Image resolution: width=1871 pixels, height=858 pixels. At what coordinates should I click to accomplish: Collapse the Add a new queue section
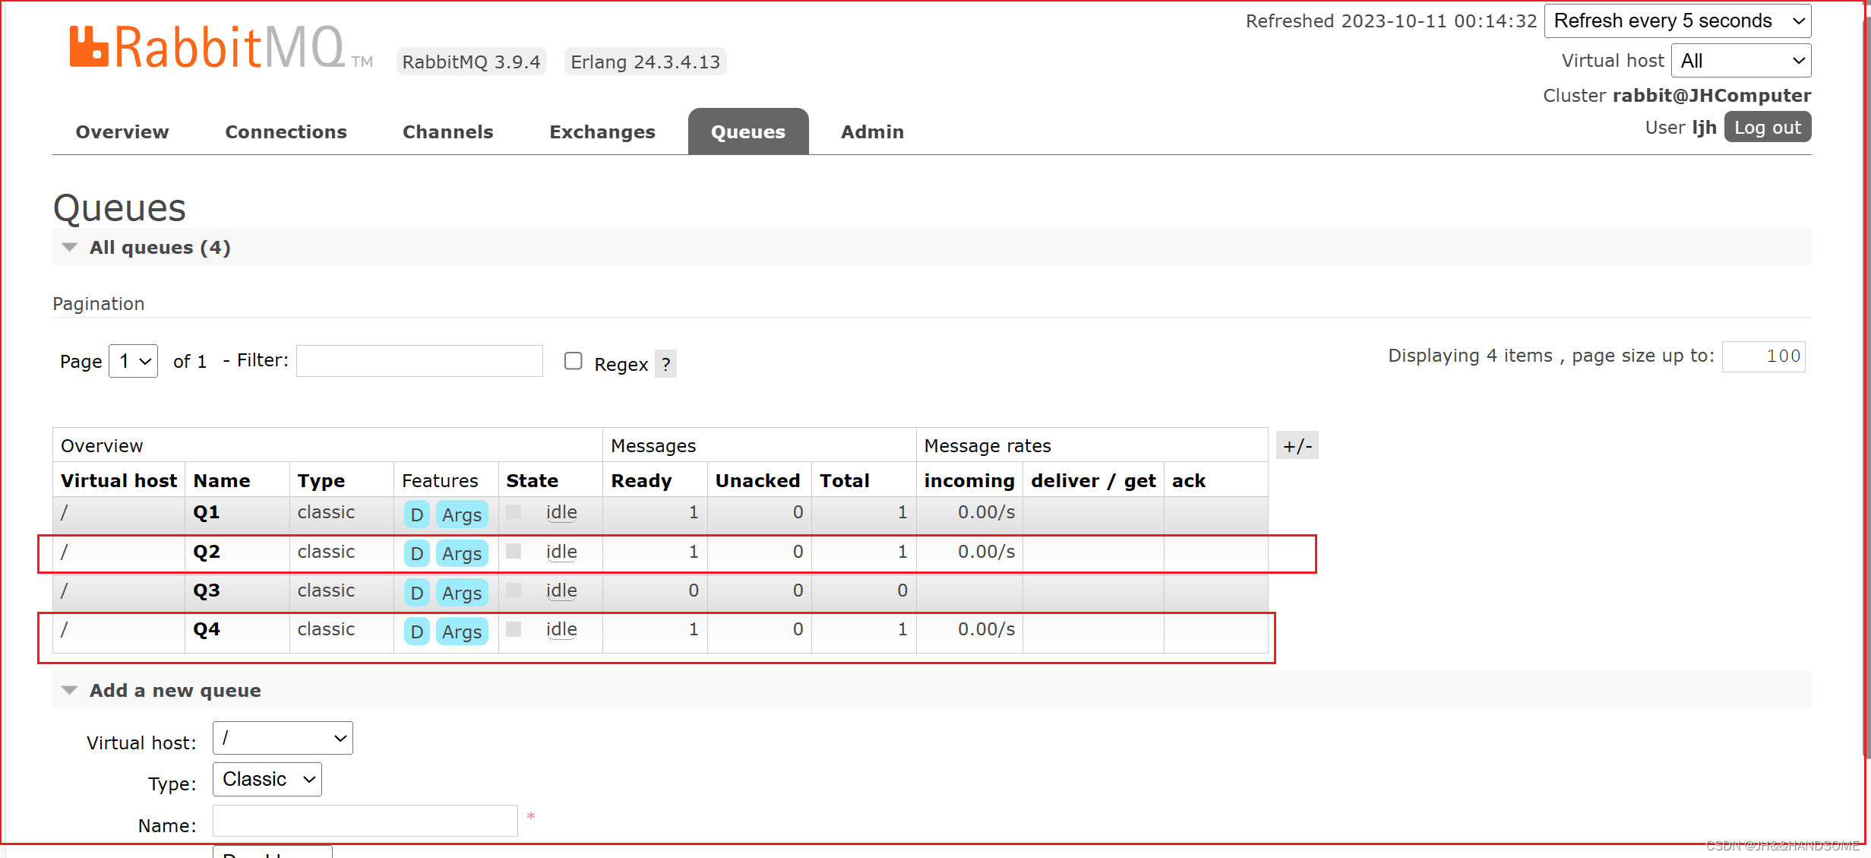(x=175, y=691)
